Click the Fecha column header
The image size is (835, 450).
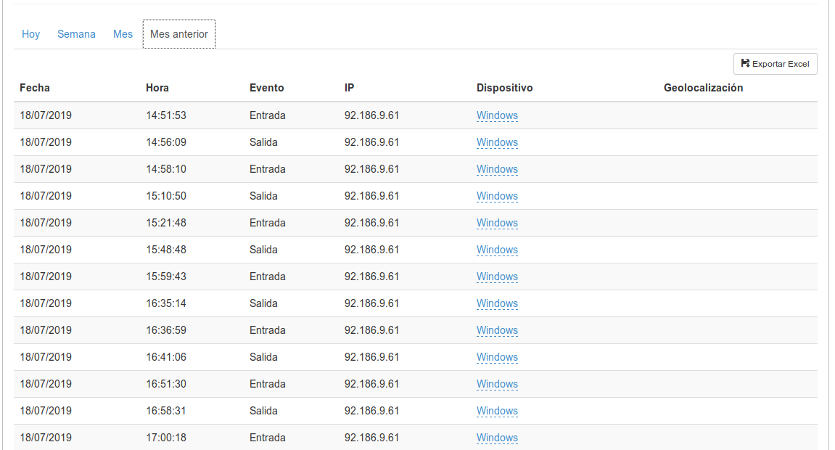point(35,88)
